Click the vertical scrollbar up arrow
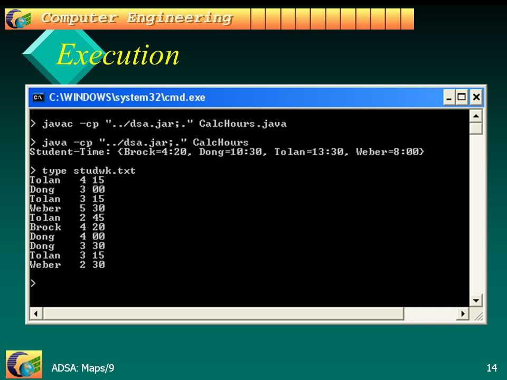This screenshot has width=507, height=380. tap(476, 116)
